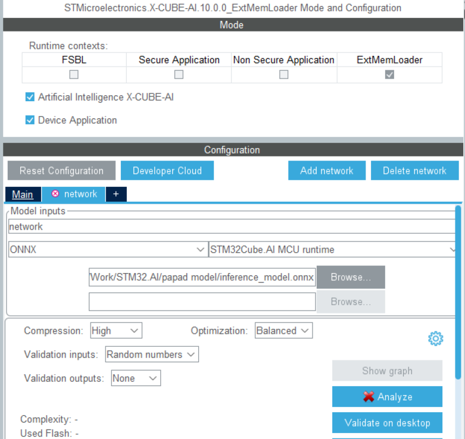
Task: Open the Optimization dropdown set to Balanced
Action: (283, 331)
